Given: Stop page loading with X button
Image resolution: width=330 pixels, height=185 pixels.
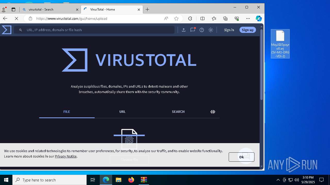Looking at the screenshot, I should [x=16, y=18].
